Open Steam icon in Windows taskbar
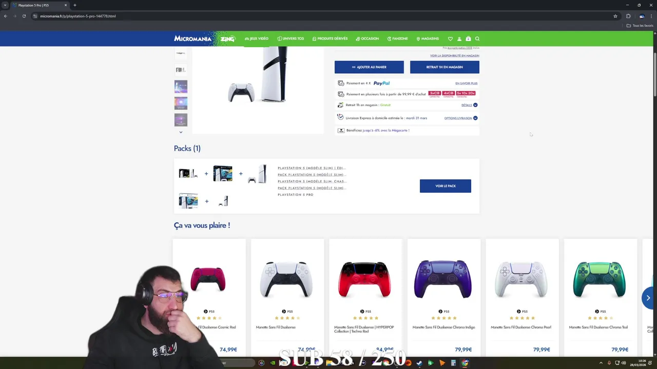This screenshot has width=657, height=369. click(x=419, y=363)
